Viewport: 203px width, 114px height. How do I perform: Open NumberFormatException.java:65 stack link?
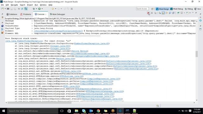[91, 43]
